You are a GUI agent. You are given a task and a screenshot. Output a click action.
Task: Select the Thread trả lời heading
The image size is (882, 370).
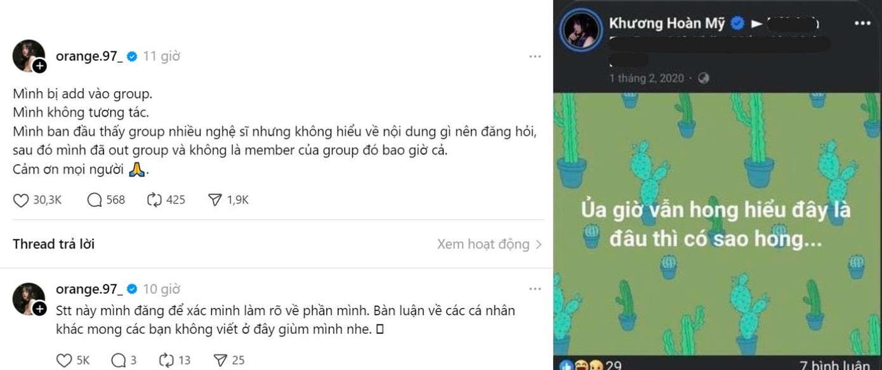53,244
